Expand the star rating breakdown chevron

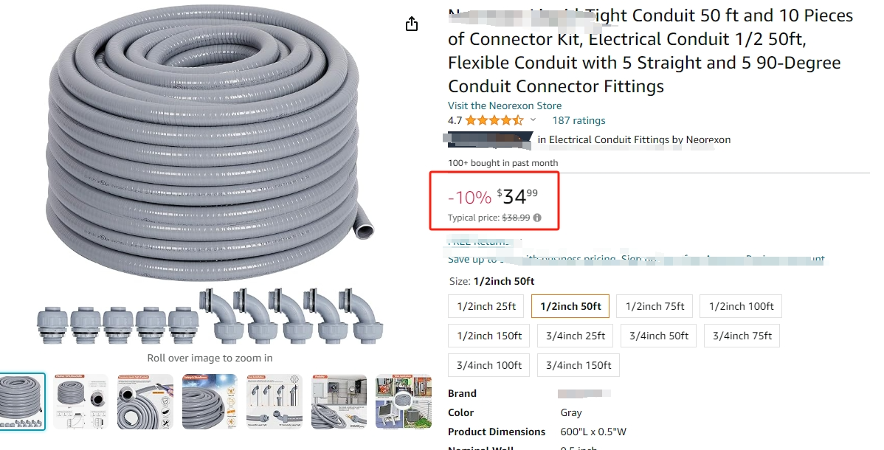point(533,120)
